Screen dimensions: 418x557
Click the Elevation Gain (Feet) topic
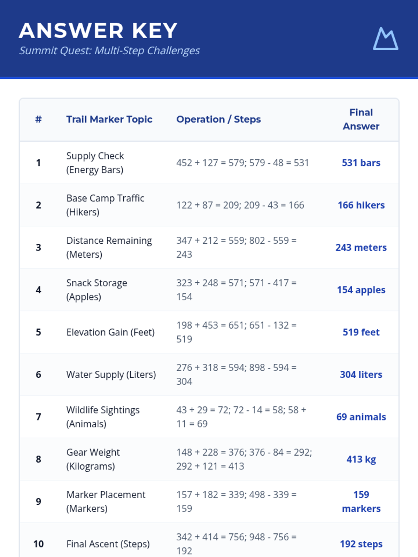point(110,332)
